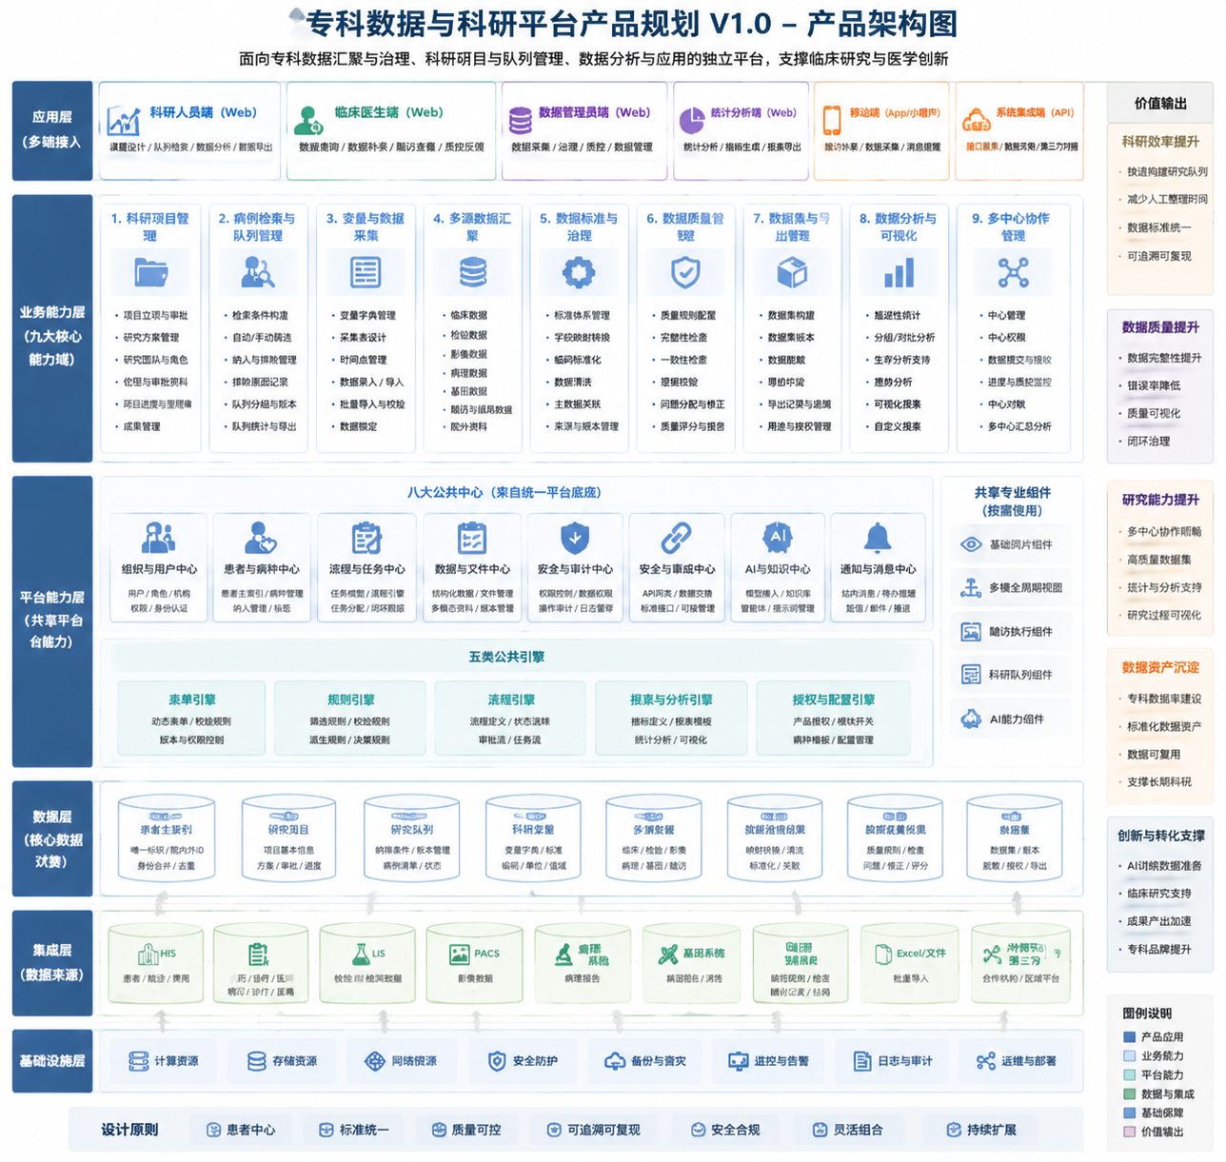Click the 数据分析与可视化 bar chart icon

click(x=899, y=272)
